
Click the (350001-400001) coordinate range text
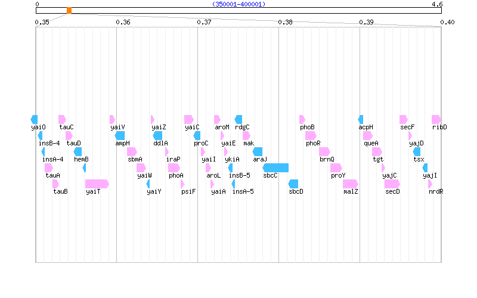(238, 4)
